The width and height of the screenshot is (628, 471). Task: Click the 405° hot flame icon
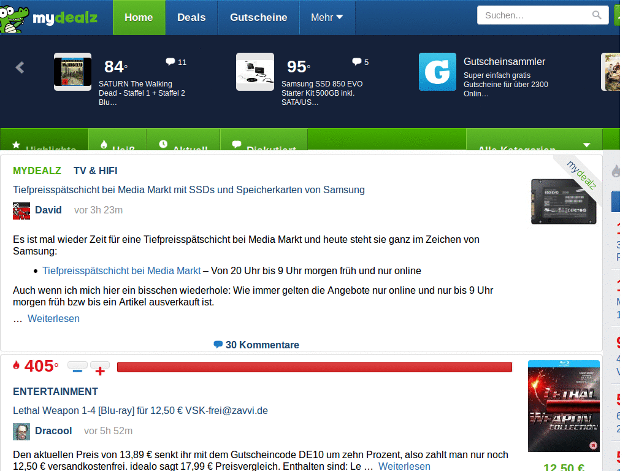(x=16, y=365)
